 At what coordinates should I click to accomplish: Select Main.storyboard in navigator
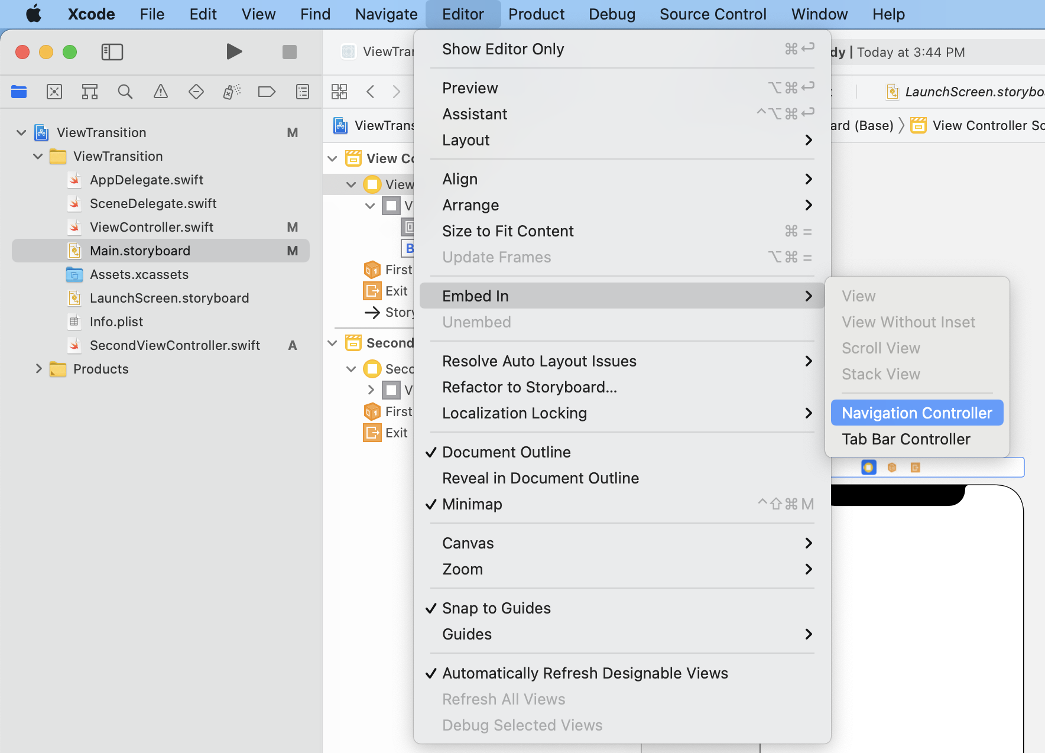point(161,251)
